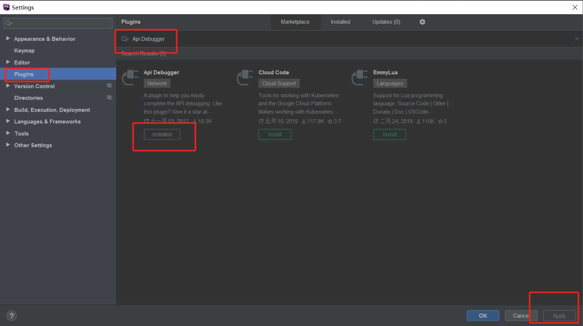
Task: Expand Languages & Frameworks section
Action: pyautogui.click(x=8, y=121)
